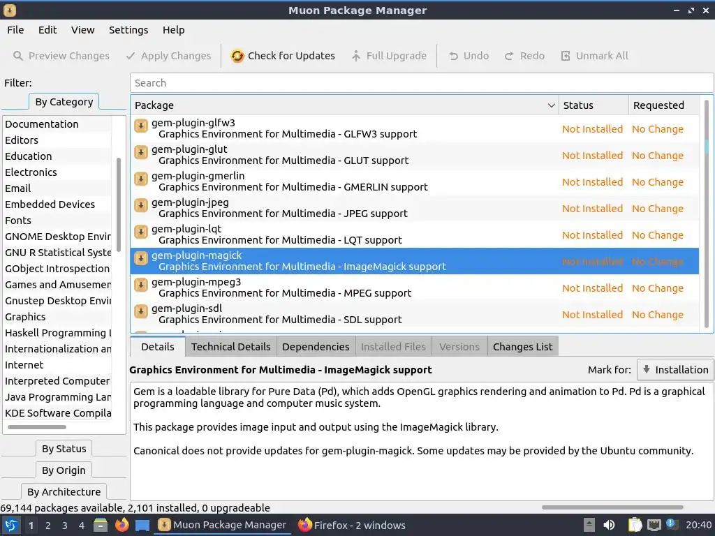The width and height of the screenshot is (715, 536).
Task: Click the package icon next to gem-plugin-lqt
Action: tap(141, 231)
